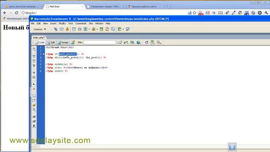Refresh Design View in document toolbar
The image size is (270, 152).
146,42
